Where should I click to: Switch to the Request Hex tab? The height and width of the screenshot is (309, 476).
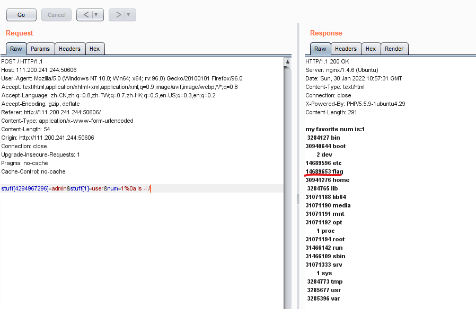click(x=95, y=49)
